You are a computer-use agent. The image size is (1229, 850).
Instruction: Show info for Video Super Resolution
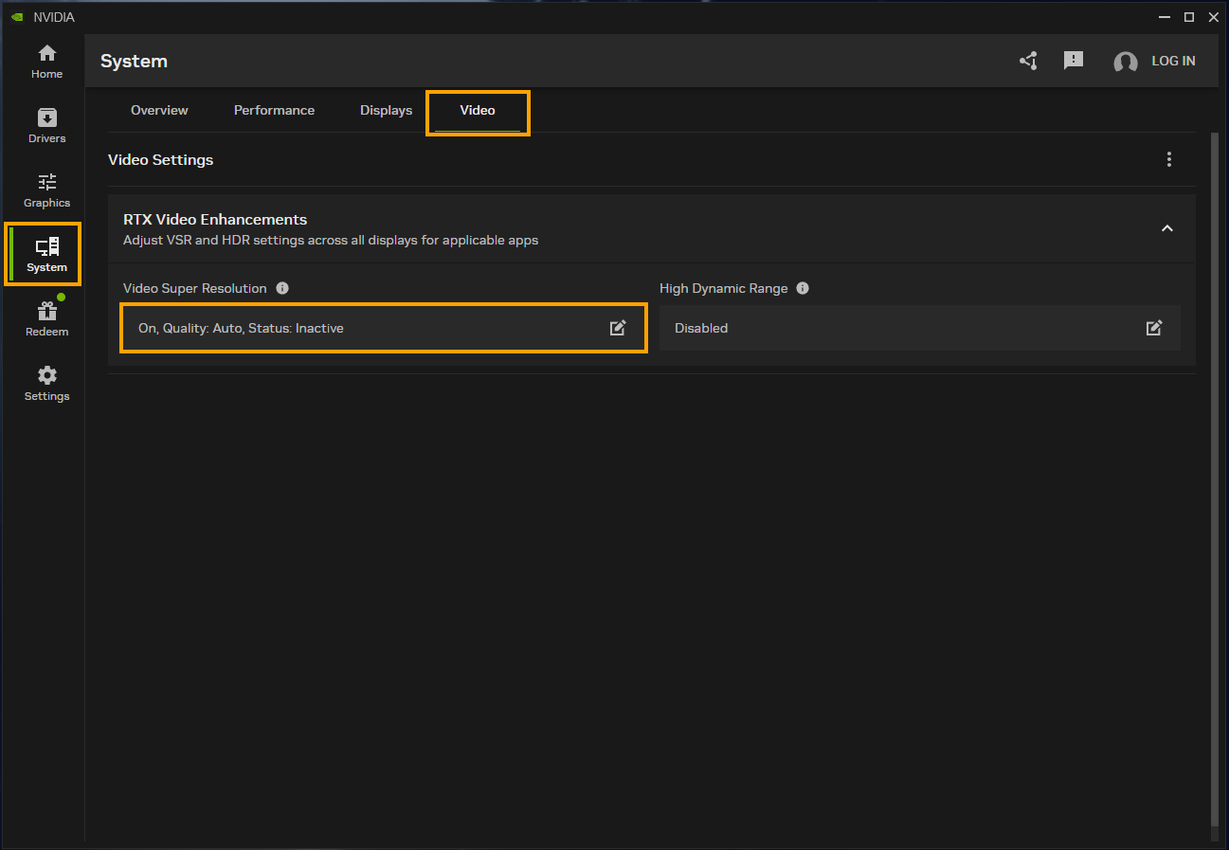(282, 288)
